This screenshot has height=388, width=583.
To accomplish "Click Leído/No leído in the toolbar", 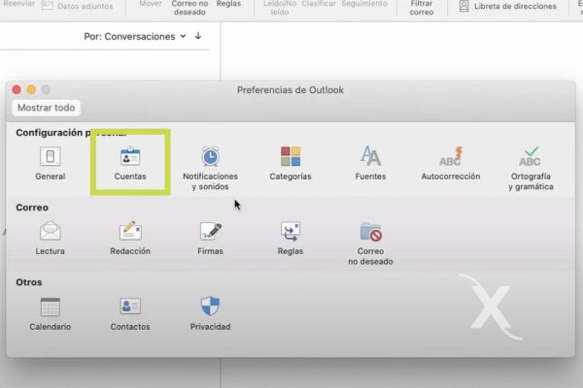I will (x=280, y=8).
